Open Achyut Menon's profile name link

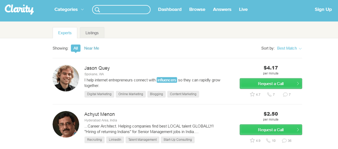pyautogui.click(x=100, y=114)
